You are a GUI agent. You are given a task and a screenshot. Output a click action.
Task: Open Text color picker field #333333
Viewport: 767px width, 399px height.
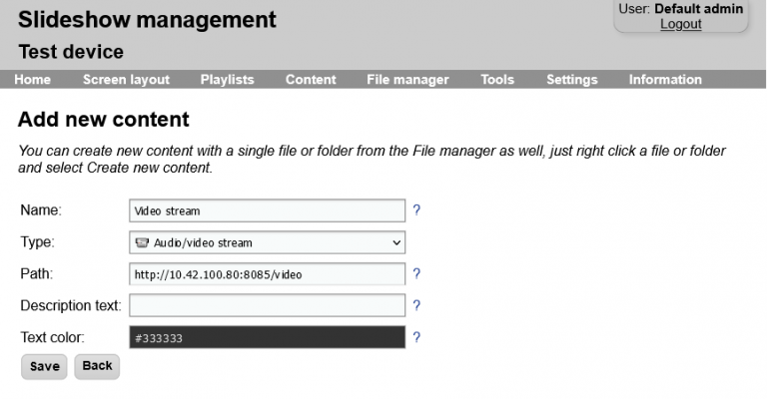pyautogui.click(x=267, y=337)
